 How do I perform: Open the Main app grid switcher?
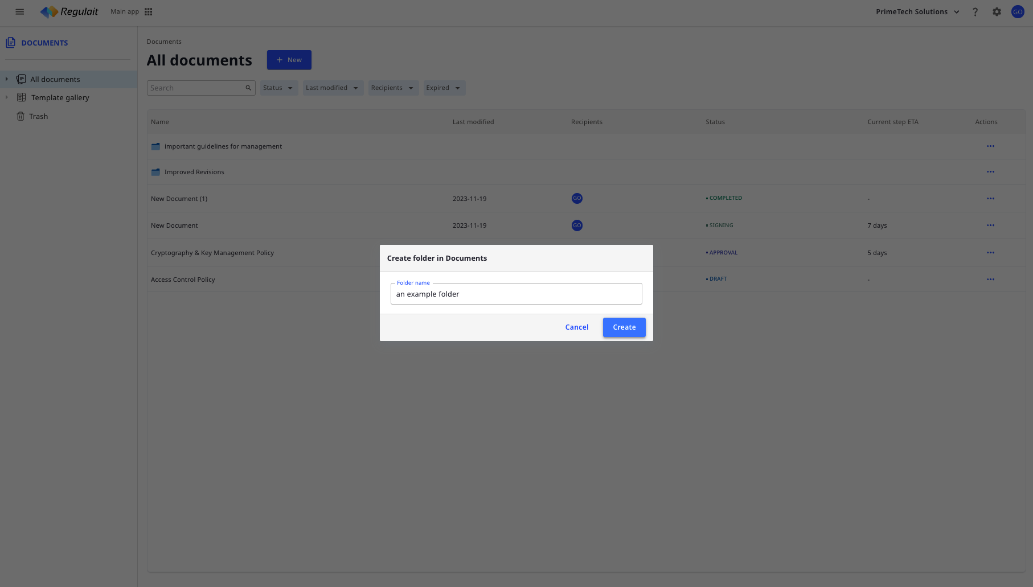click(x=149, y=12)
